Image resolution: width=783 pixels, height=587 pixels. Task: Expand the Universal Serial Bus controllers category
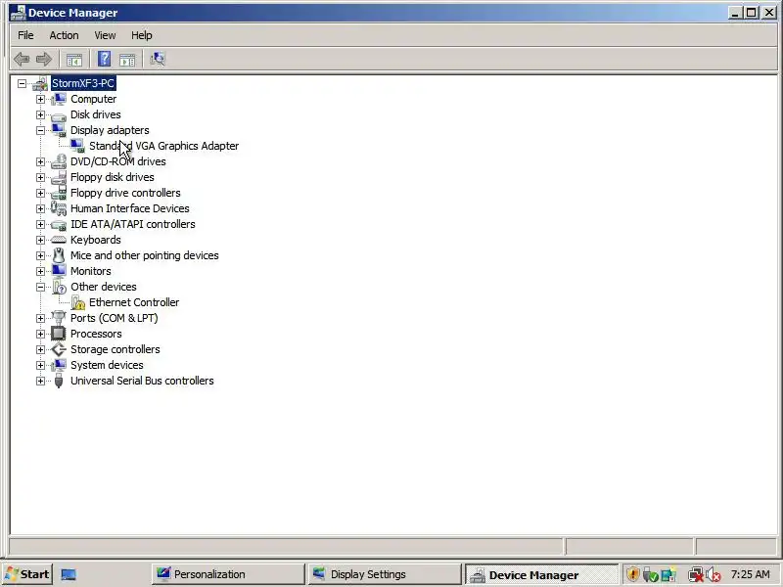point(40,381)
